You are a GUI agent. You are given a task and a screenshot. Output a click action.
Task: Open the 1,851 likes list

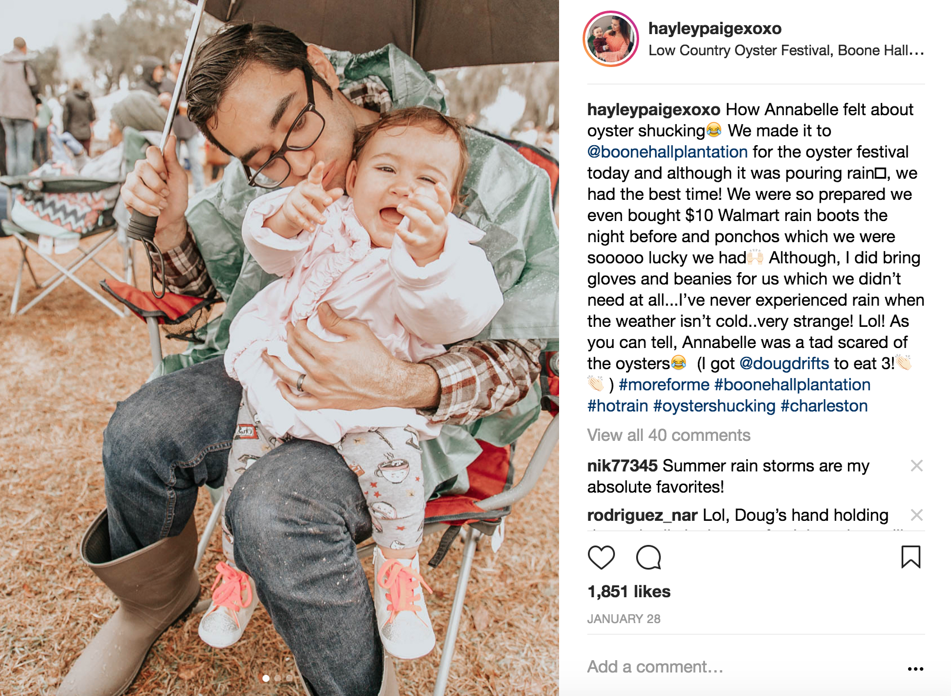[629, 591]
